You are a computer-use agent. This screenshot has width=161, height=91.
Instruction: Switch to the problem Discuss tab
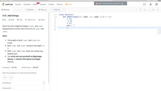pyautogui.click(x=43, y=10)
